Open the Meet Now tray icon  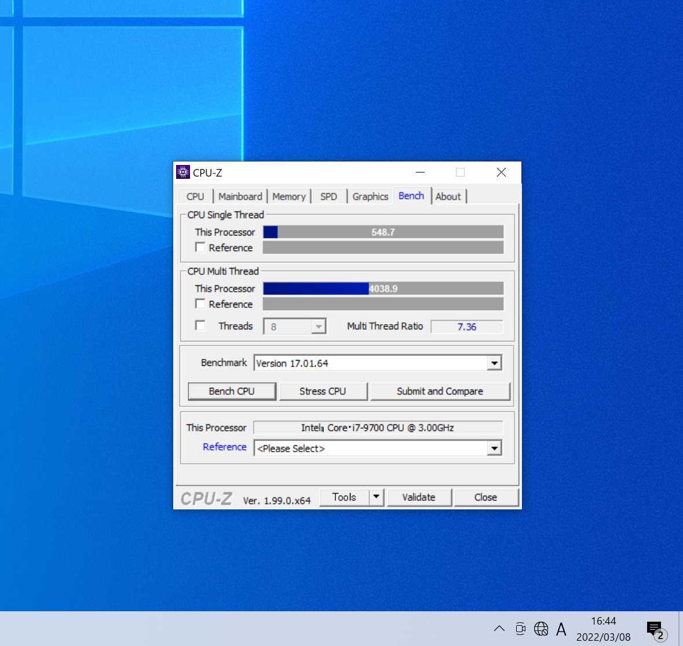[520, 629]
